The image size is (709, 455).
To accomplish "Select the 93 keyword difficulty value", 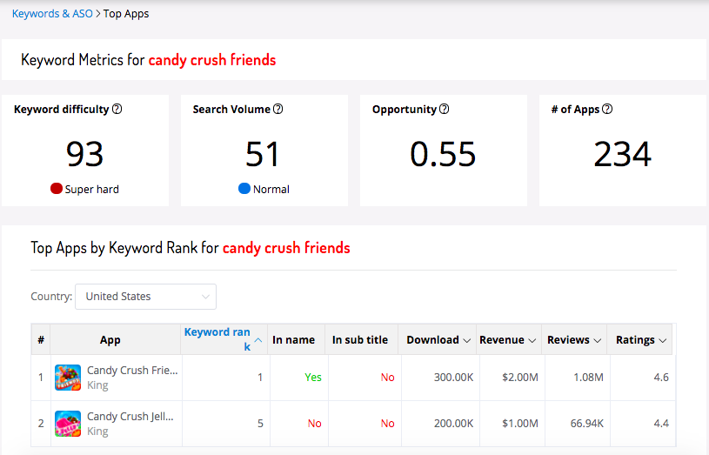I will 84,154.
